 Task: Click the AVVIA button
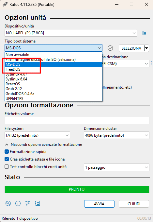[x=99, y=204]
